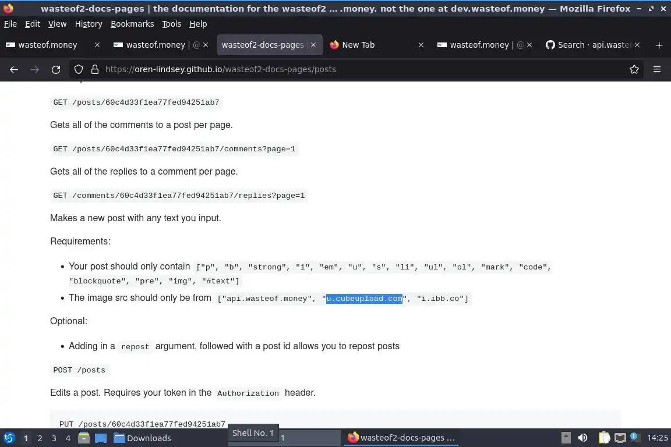
Task: Click the blue desktop taskbar icon
Action: [x=101, y=438]
